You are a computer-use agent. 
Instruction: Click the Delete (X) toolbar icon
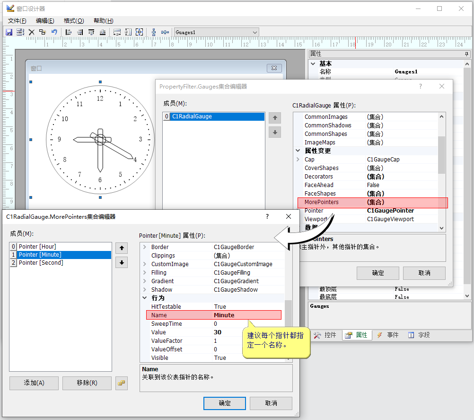click(x=32, y=32)
